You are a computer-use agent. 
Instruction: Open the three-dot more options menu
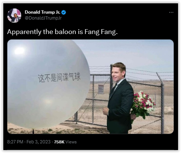coord(171,12)
